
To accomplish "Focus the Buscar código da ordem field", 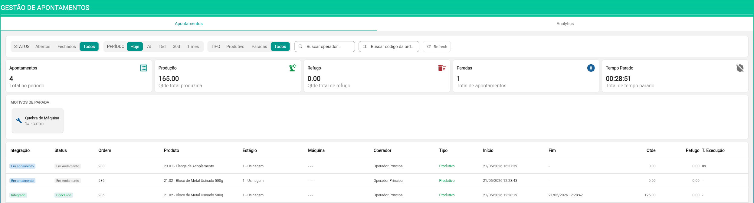I will [x=389, y=47].
